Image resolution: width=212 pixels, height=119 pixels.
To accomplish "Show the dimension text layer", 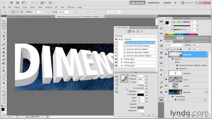I will click(x=166, y=73).
